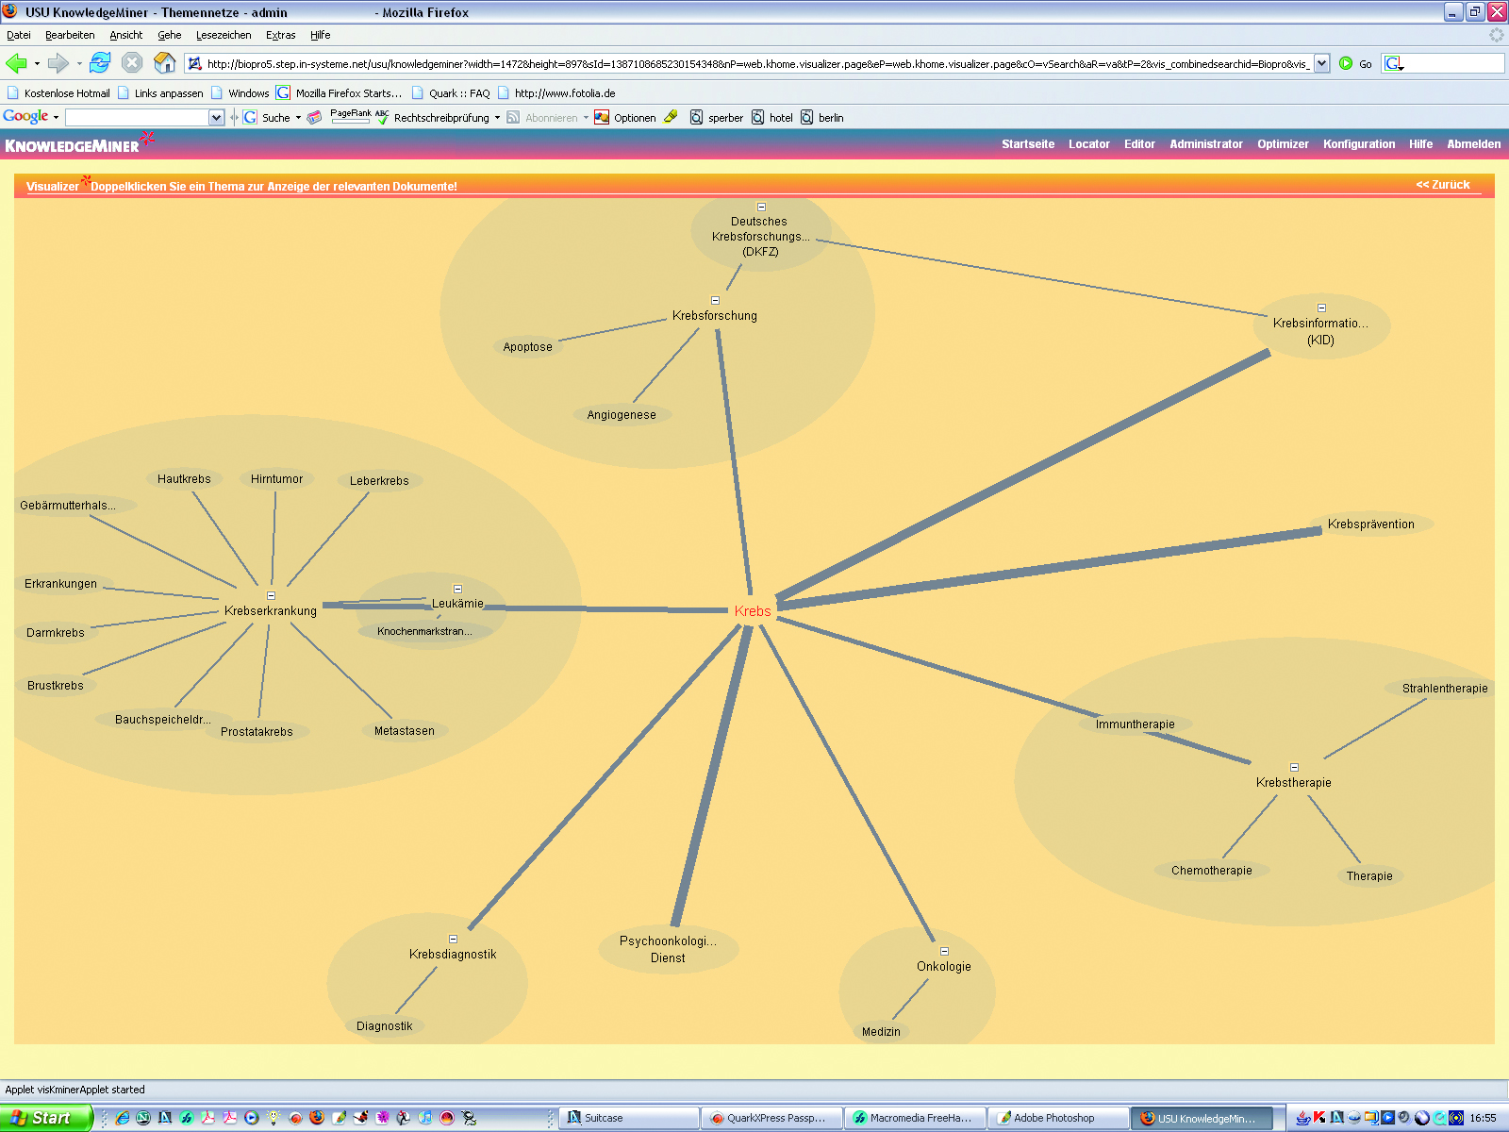The image size is (1509, 1132).
Task: Select the central Krebs topic node
Action: click(753, 611)
